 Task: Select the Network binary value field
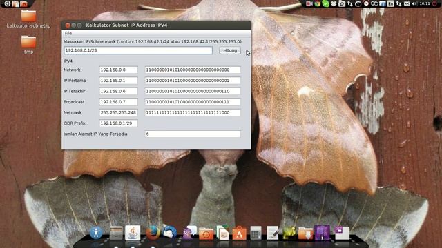(x=193, y=70)
